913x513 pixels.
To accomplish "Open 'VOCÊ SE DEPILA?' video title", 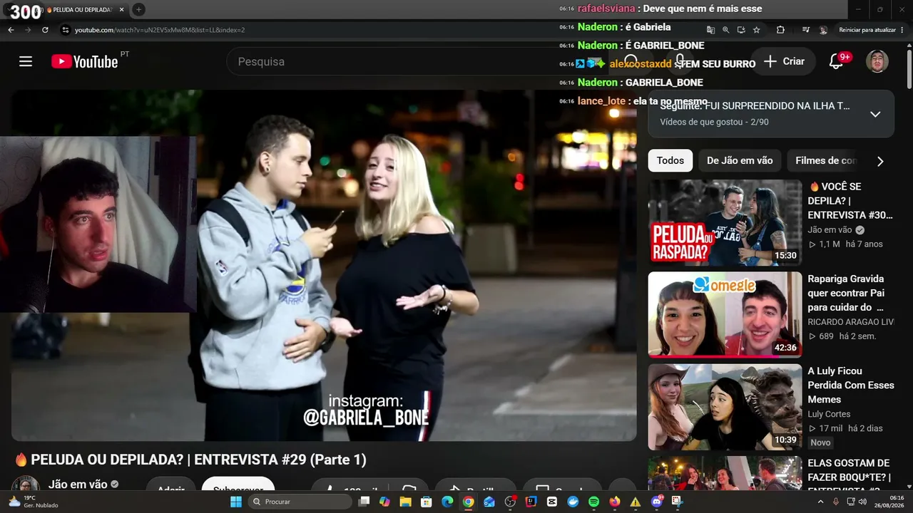I will [850, 200].
